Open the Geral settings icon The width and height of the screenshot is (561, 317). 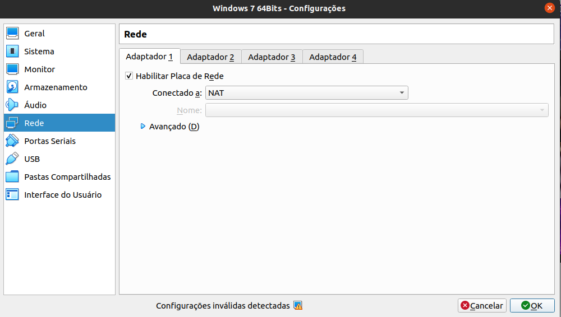(12, 33)
